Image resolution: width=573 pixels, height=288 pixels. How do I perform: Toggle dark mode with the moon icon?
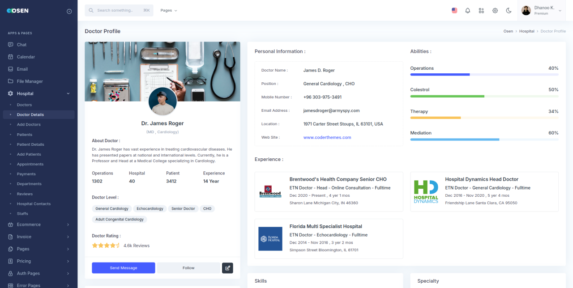pos(509,10)
